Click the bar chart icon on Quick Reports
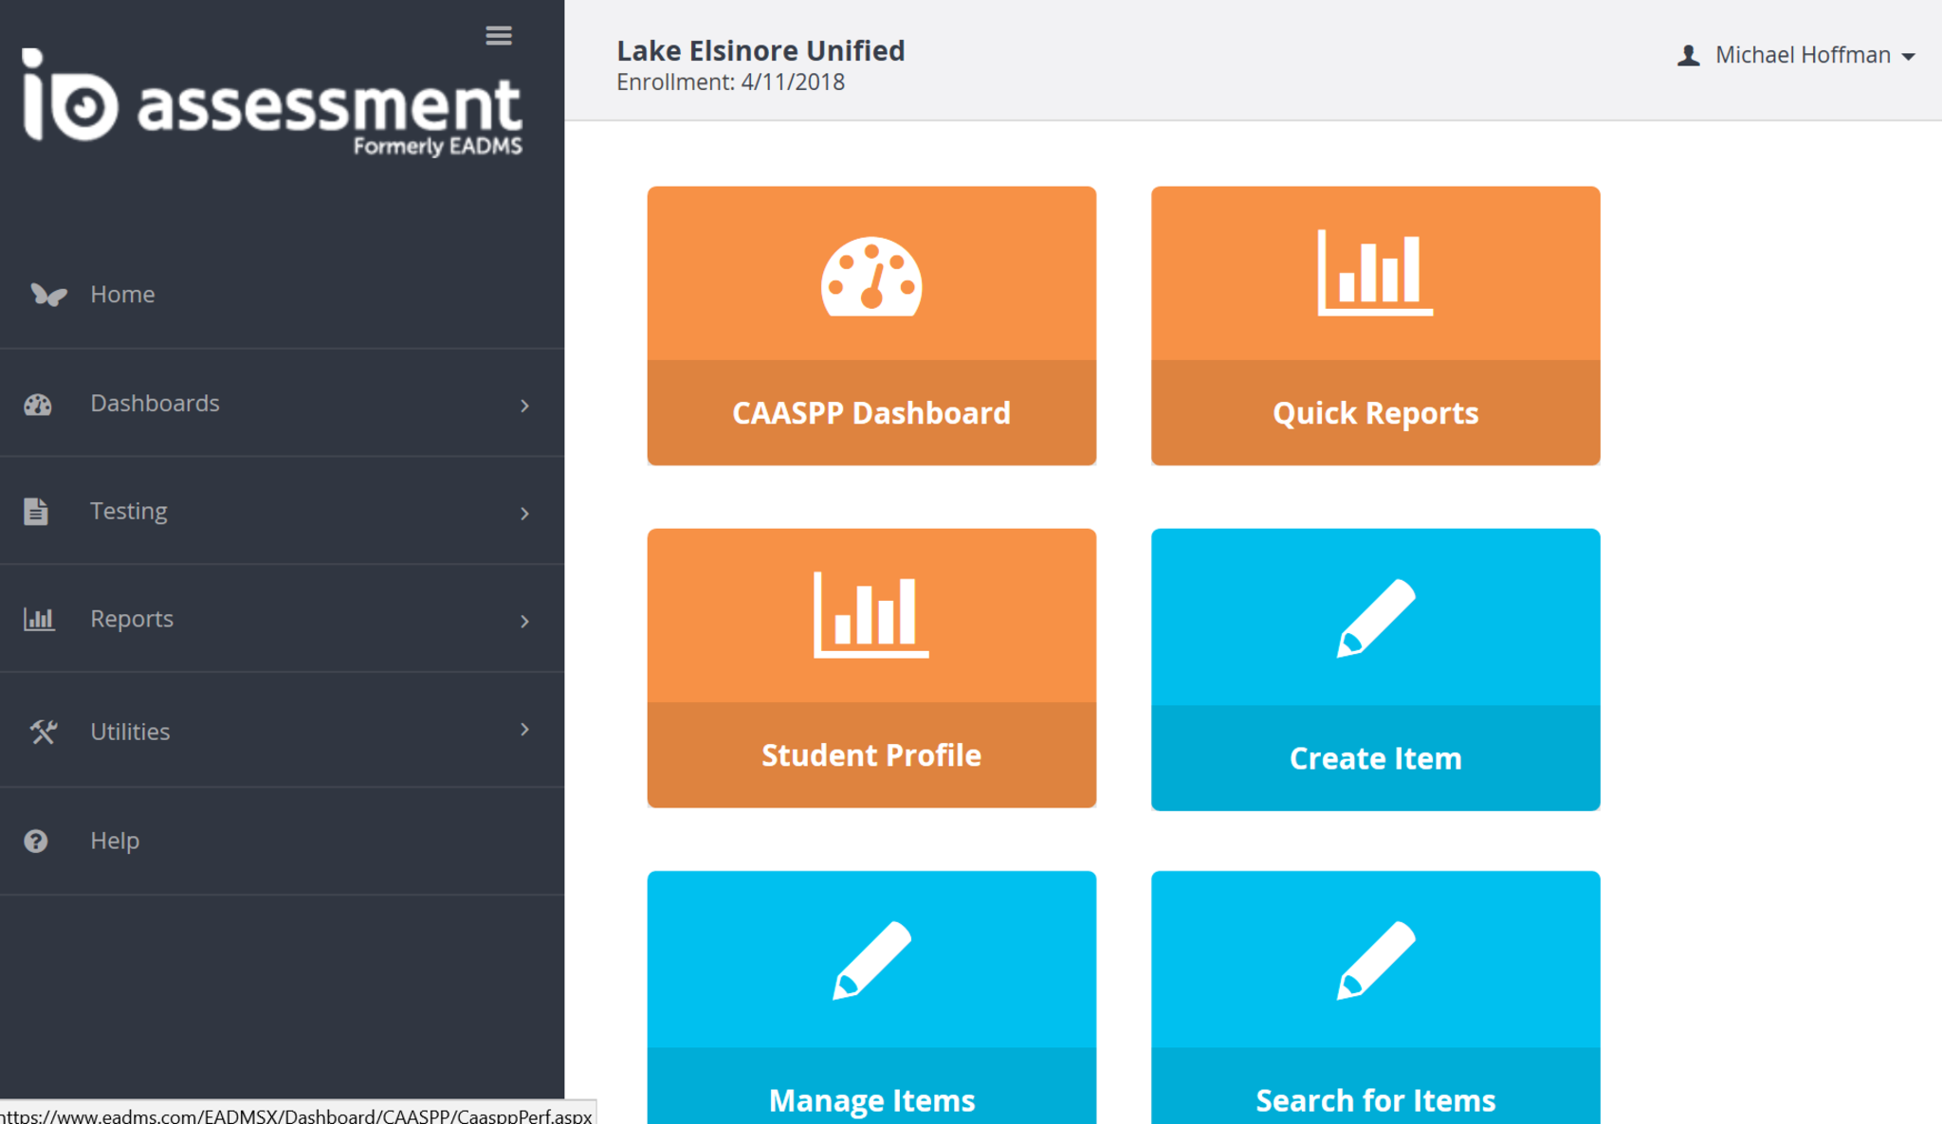This screenshot has height=1124, width=1942. pyautogui.click(x=1375, y=273)
